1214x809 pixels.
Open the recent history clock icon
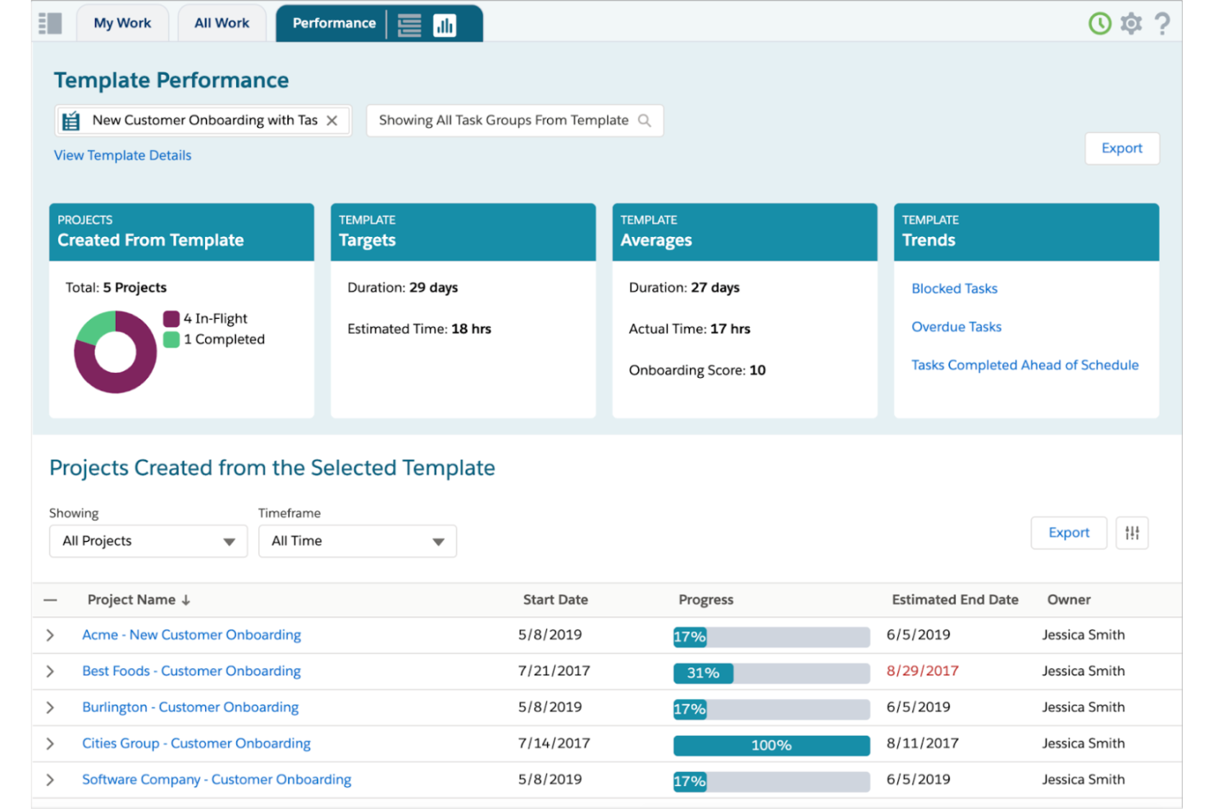[x=1099, y=24]
